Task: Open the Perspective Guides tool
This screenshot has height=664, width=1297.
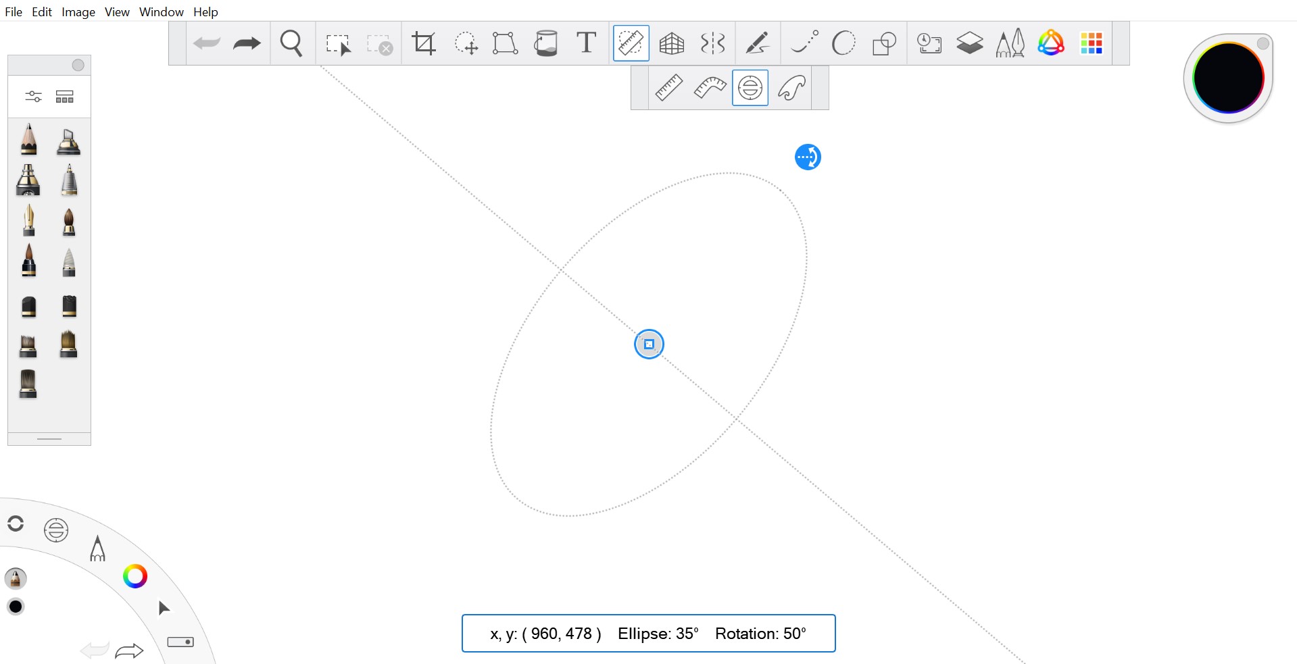Action: click(x=672, y=43)
